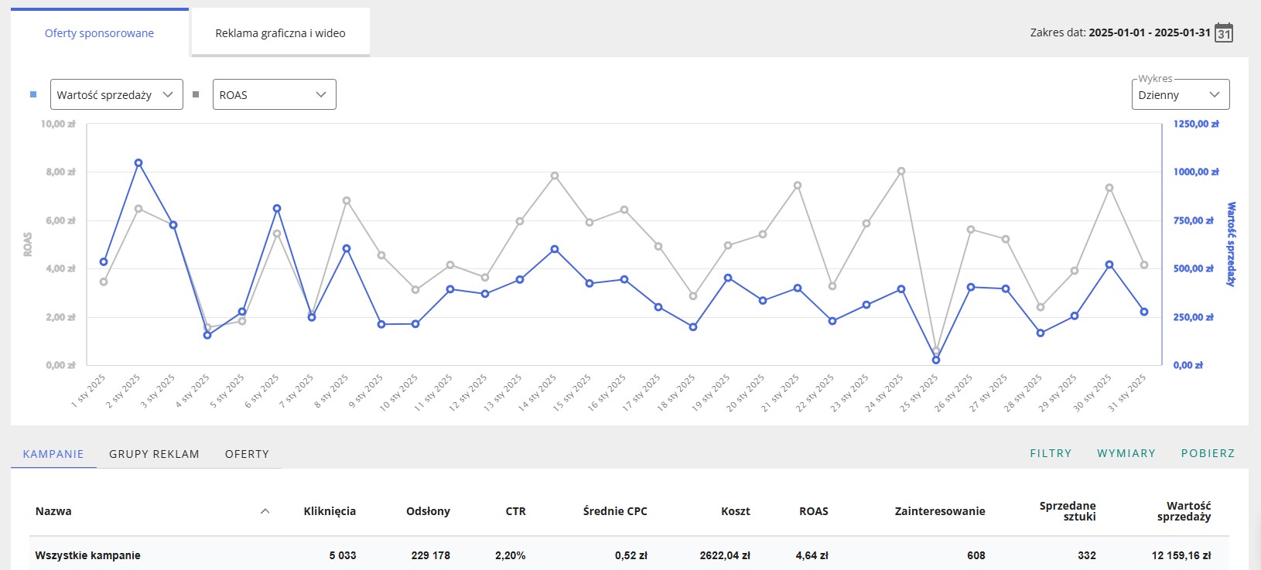This screenshot has height=570, width=1261.
Task: Click the WYMIARY button
Action: click(x=1126, y=453)
